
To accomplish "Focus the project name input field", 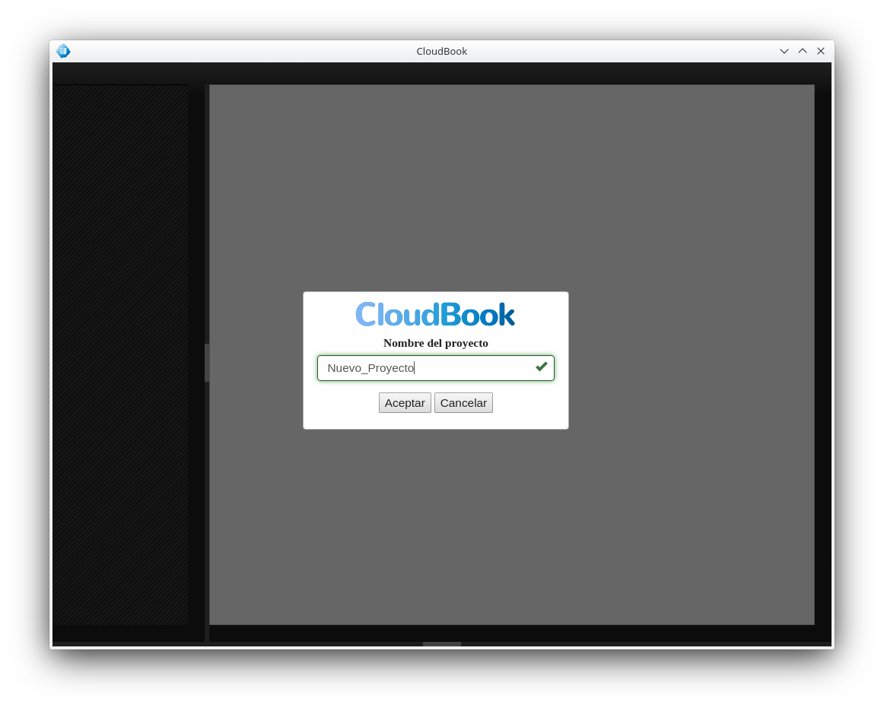I will (472, 368).
